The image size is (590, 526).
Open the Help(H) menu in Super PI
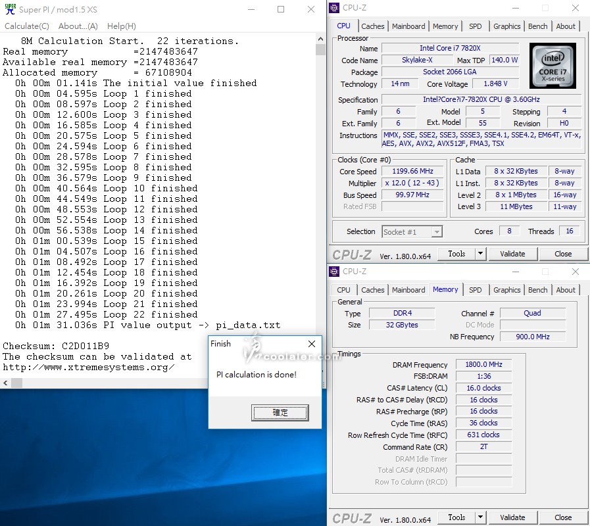point(122,26)
